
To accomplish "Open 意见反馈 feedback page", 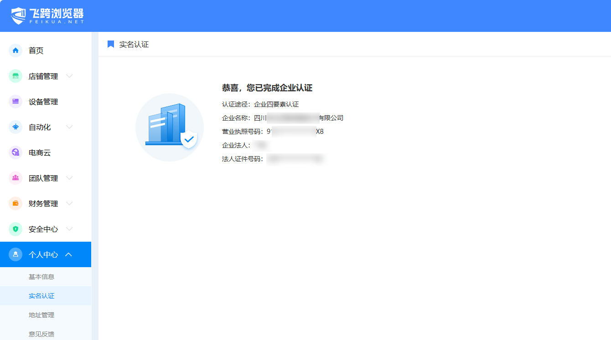I will pos(41,334).
